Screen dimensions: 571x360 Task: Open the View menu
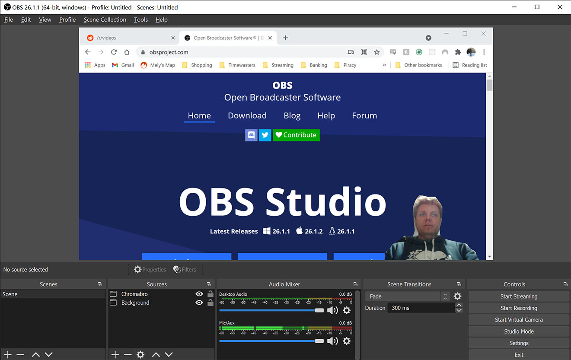tap(45, 19)
